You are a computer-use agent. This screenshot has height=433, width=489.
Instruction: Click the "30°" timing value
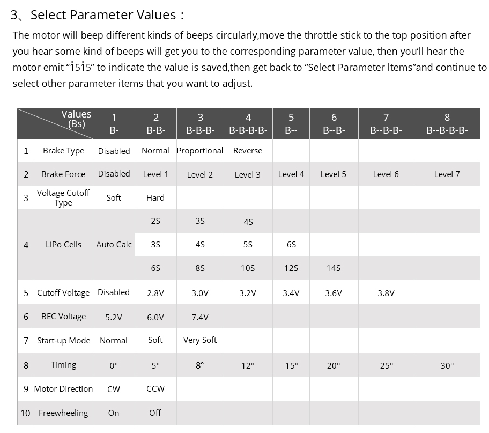pos(447,365)
